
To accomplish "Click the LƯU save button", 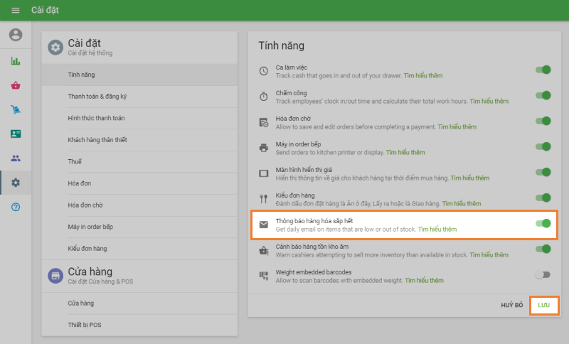I will 544,305.
